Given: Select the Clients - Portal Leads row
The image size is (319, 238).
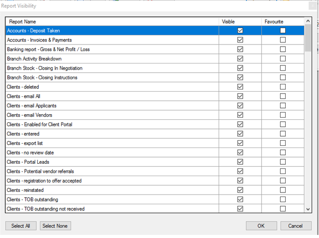Looking at the screenshot, I should click(x=155, y=162).
